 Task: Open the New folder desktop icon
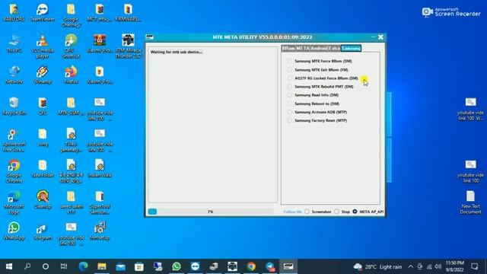43,169
